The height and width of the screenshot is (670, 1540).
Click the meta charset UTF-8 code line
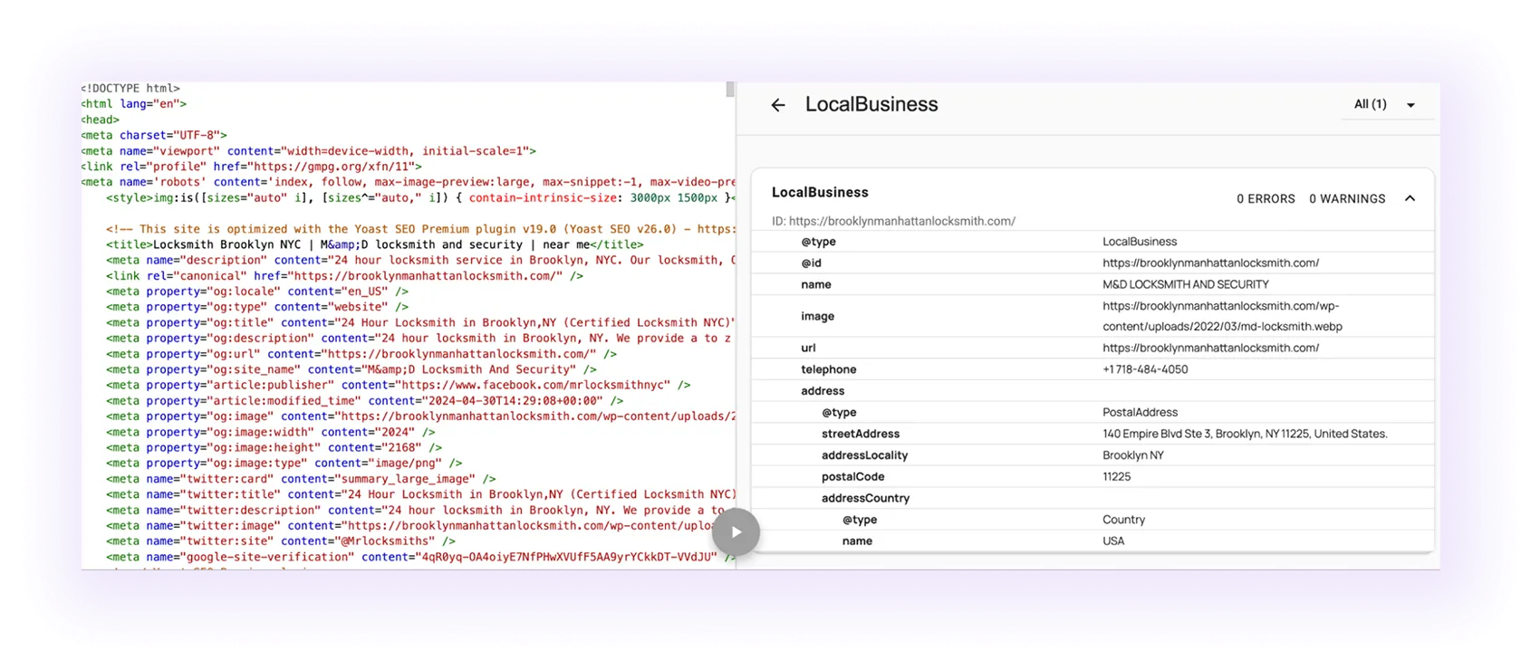[x=154, y=136]
